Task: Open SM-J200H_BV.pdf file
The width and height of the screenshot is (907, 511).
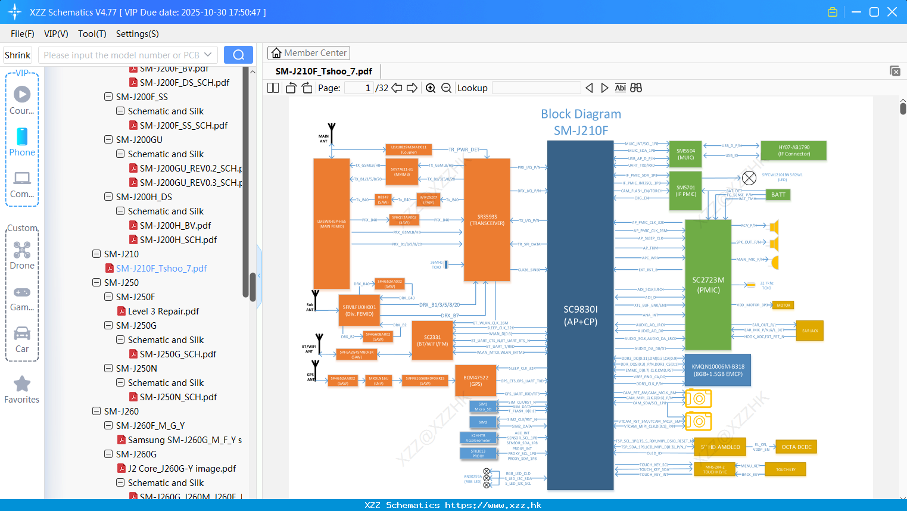Action: [175, 226]
